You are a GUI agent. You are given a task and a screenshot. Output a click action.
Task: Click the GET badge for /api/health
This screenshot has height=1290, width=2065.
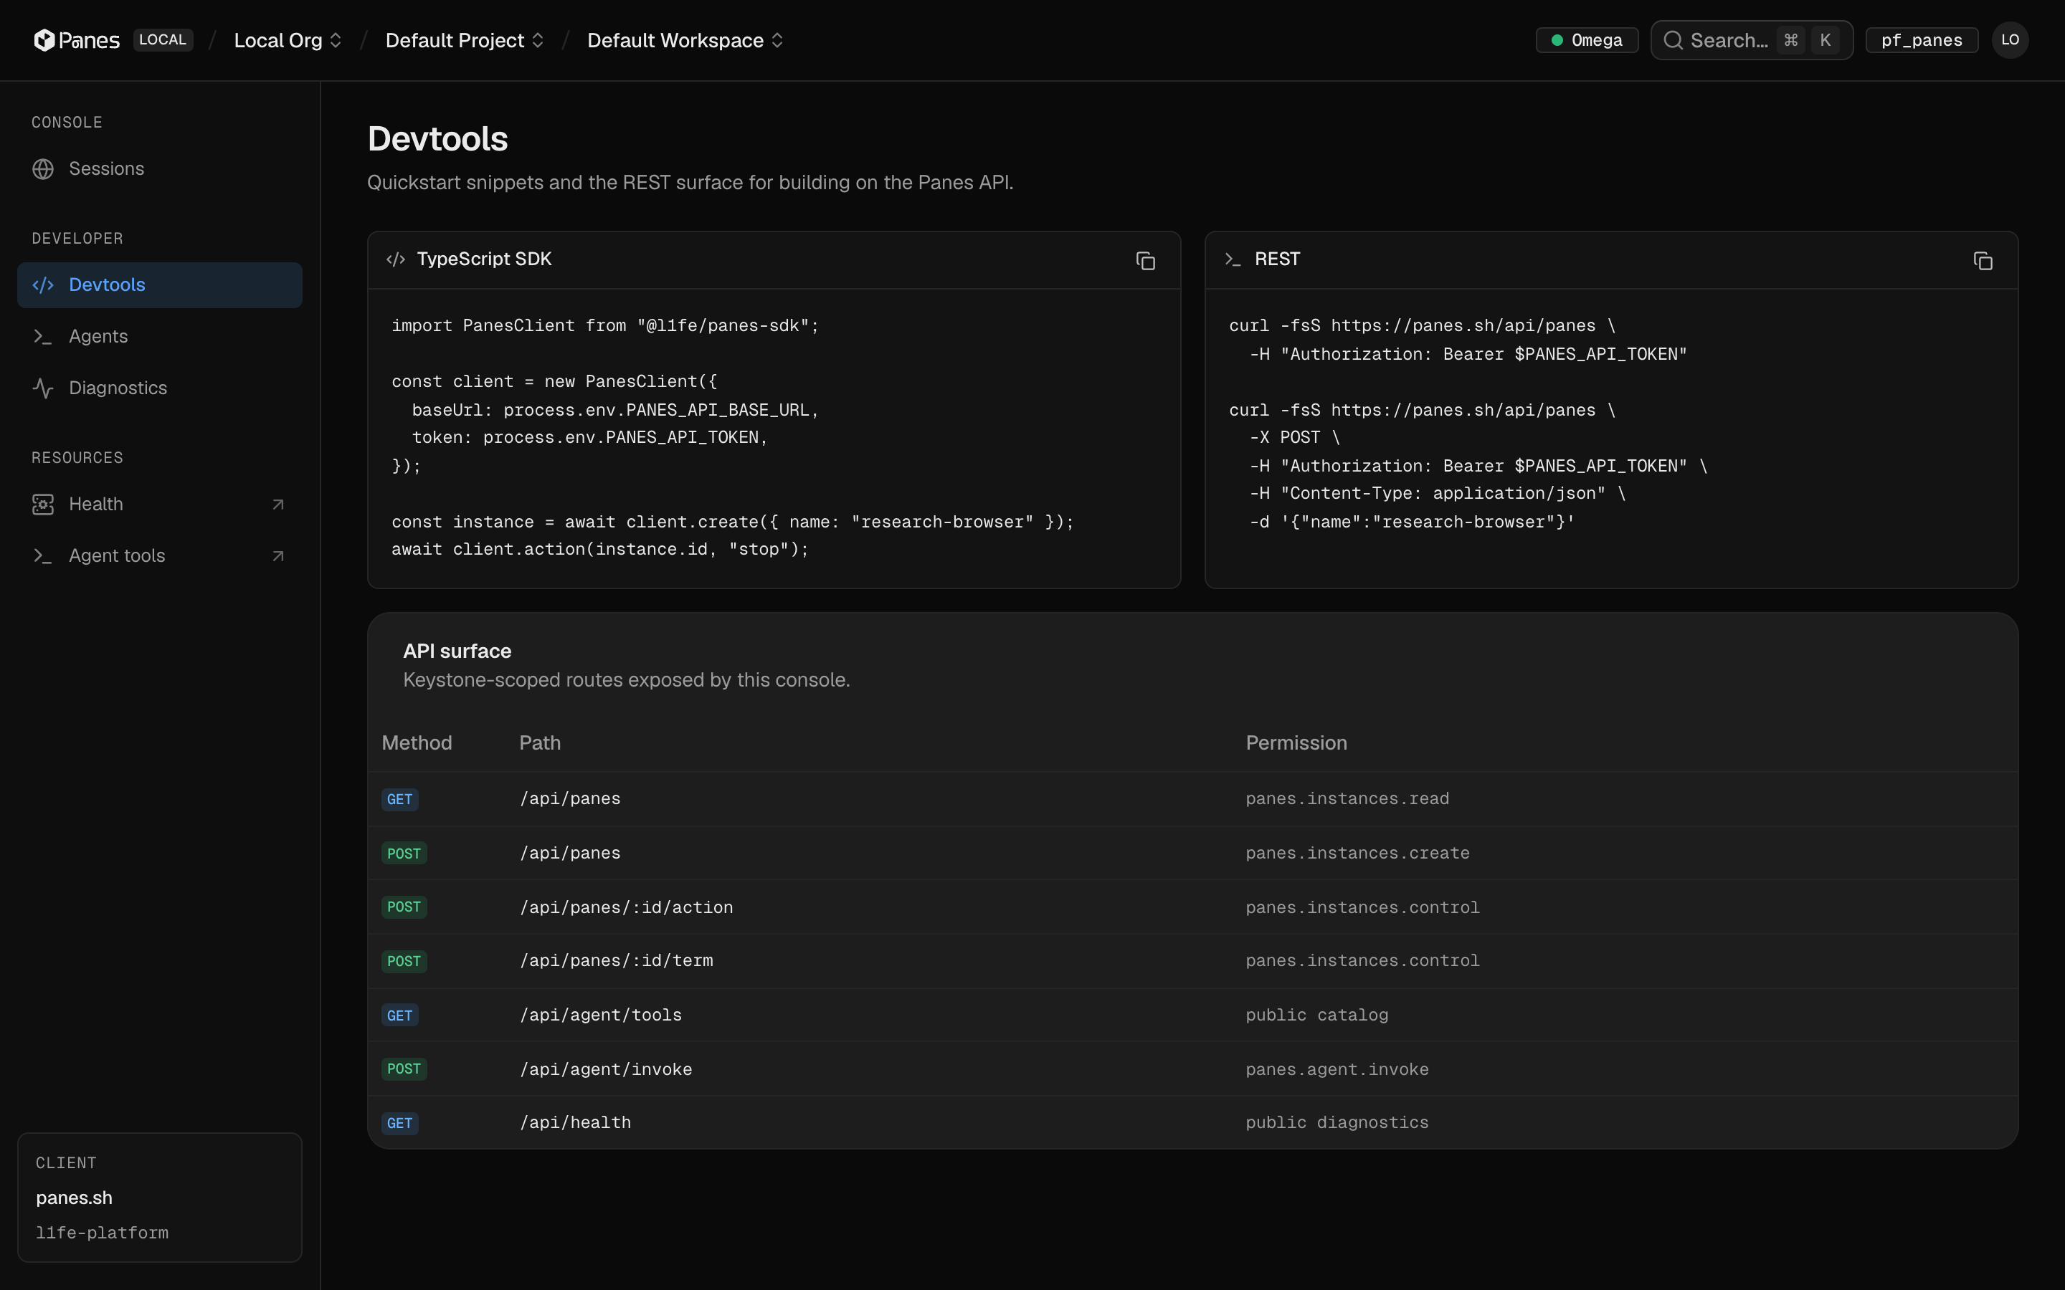399,1123
